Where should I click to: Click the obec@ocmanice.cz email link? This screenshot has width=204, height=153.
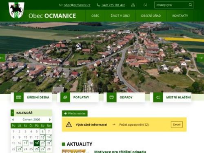point(77,5)
